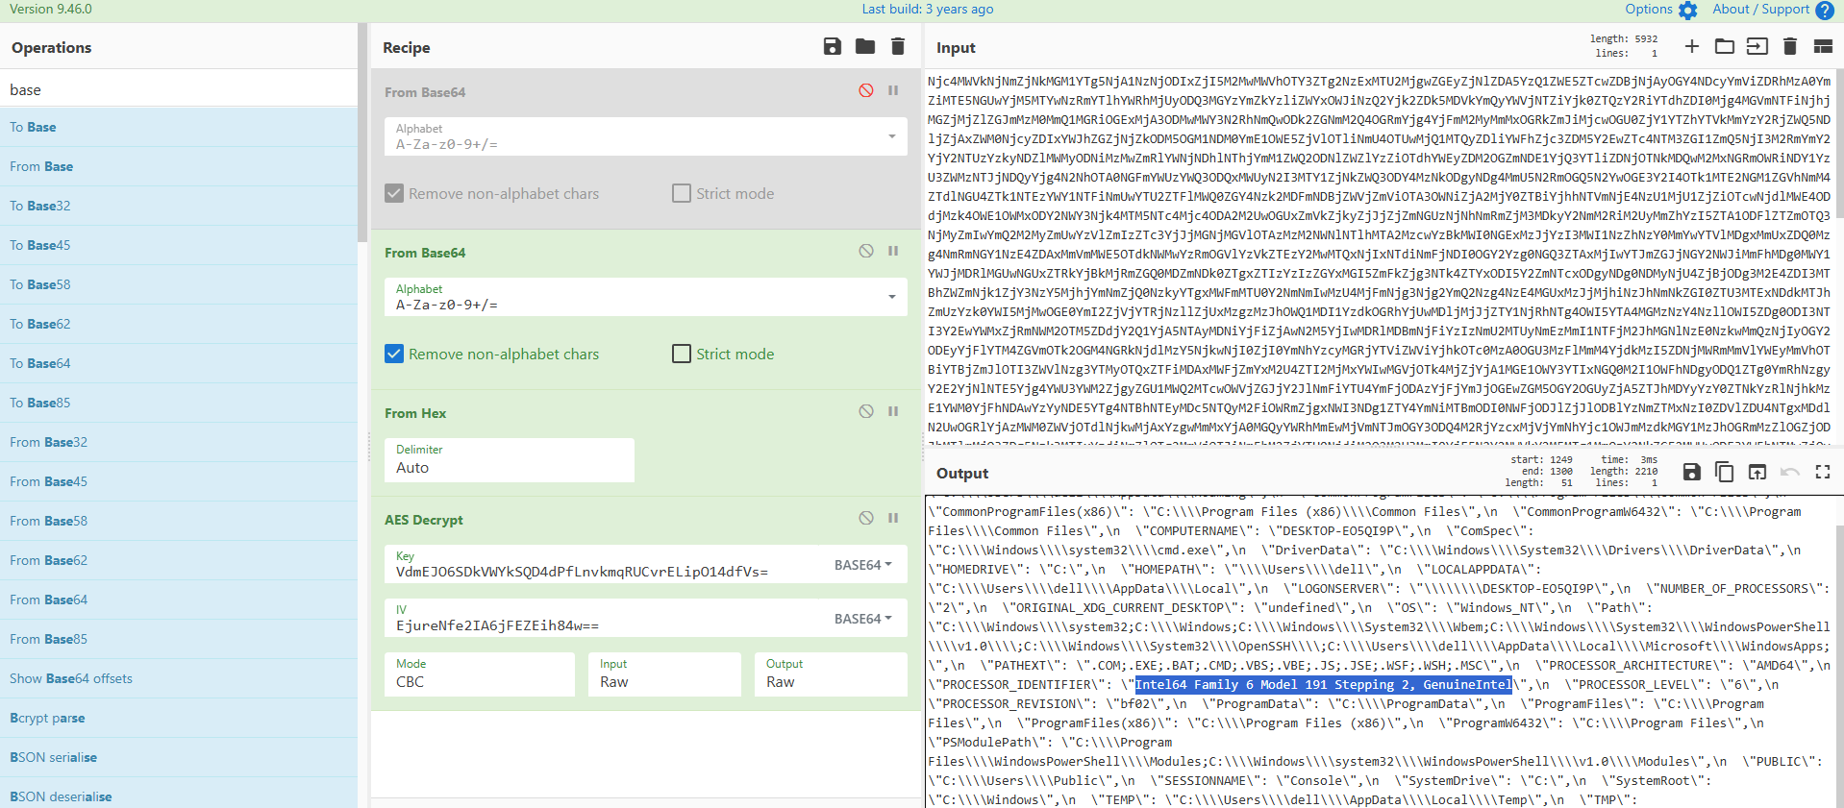Choose Show Base64 offsets operation

pyautogui.click(x=71, y=678)
